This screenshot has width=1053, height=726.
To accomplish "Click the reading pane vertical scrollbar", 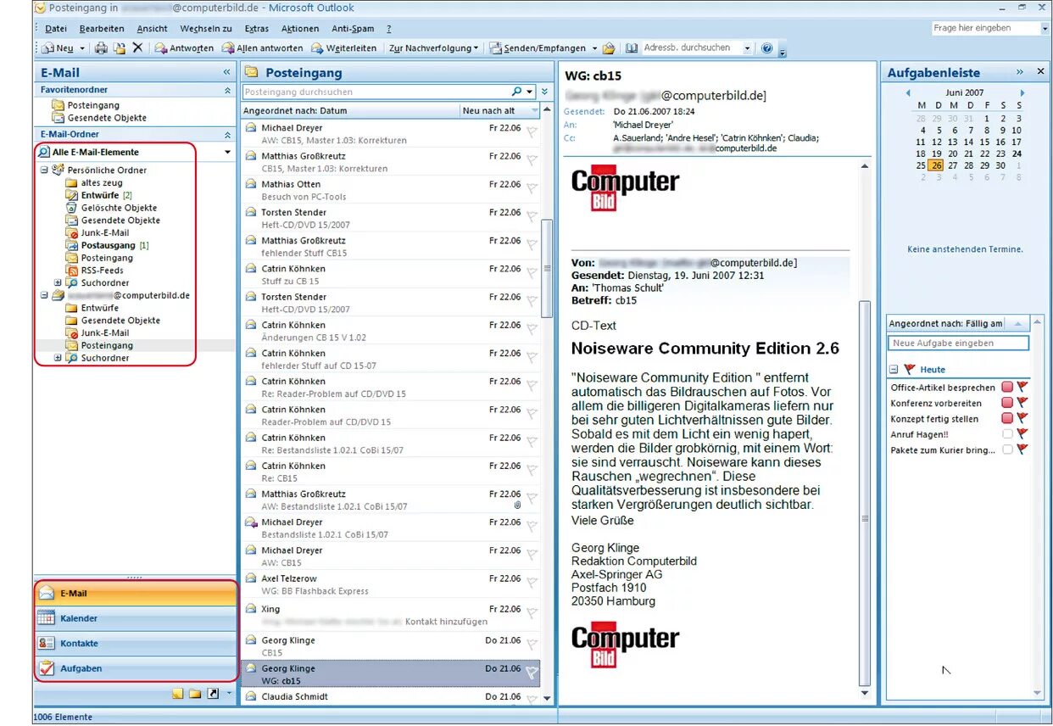I will (x=865, y=492).
